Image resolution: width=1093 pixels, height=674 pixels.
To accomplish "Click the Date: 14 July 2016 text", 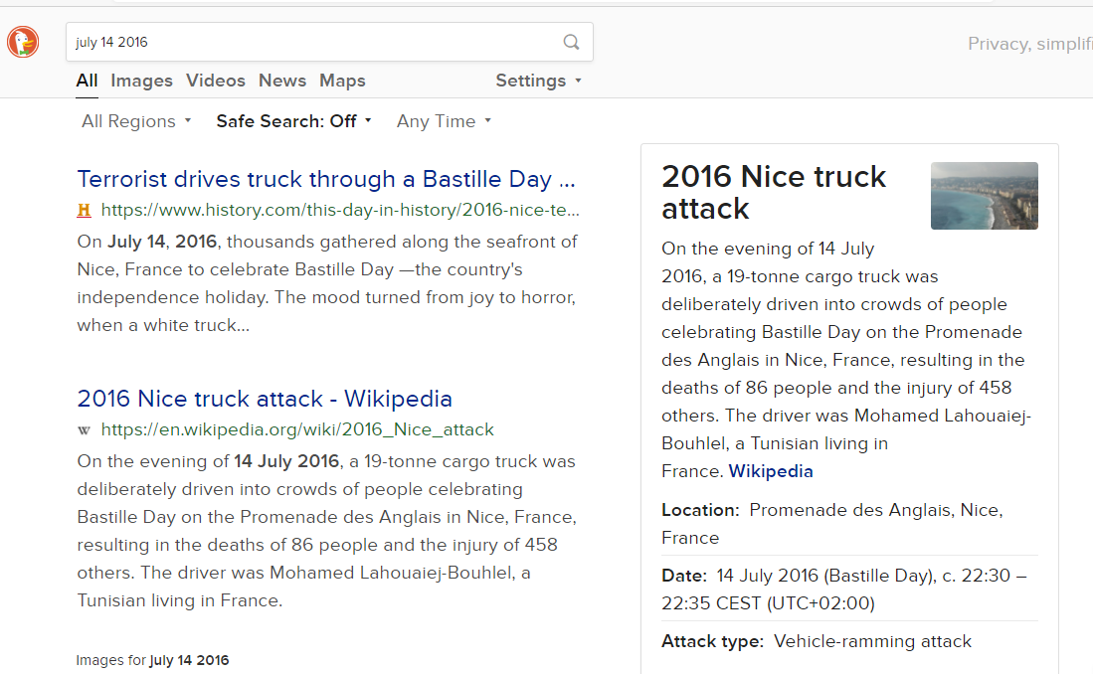I will [844, 590].
